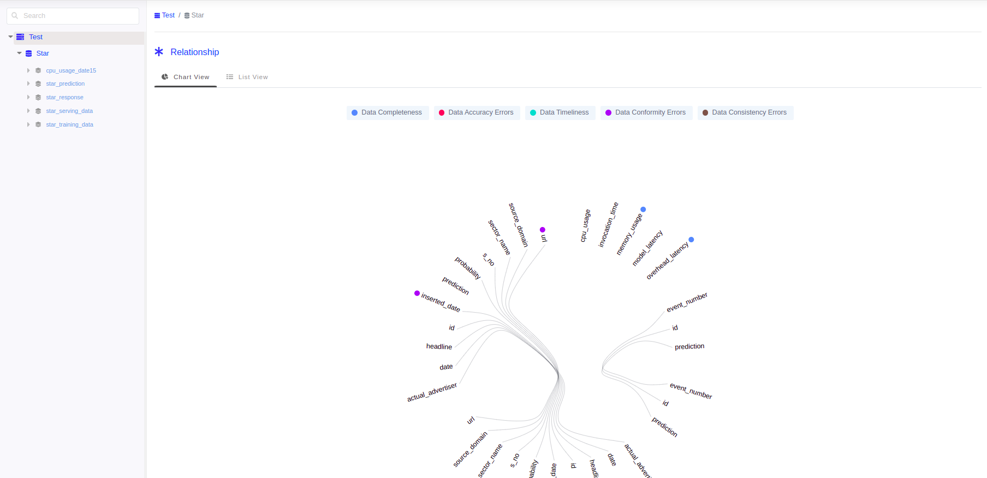Screen dimensions: 987x478
Task: Click the blue dot above memory_usage
Action: coord(643,210)
